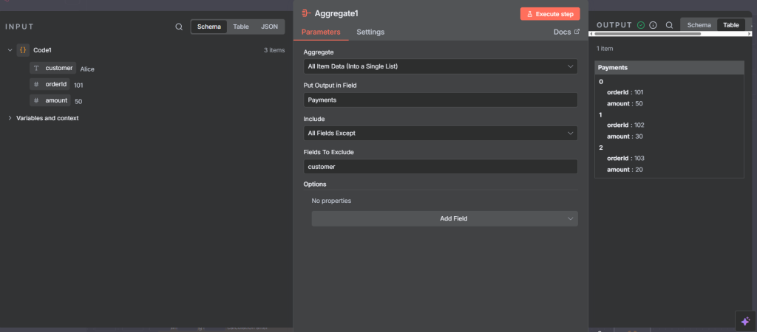Viewport: 757px width, 332px height.
Task: Click the text type icon beside customer
Action: [x=35, y=68]
